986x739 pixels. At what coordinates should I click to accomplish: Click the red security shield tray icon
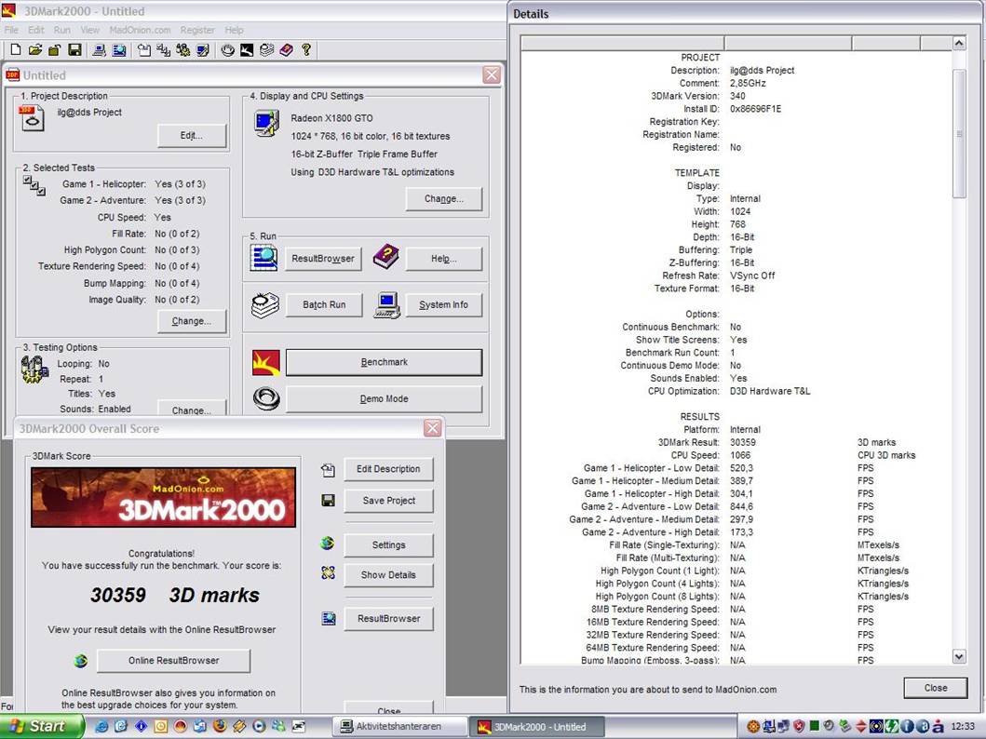(x=799, y=726)
